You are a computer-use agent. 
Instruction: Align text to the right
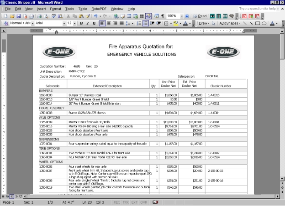click(115, 23)
